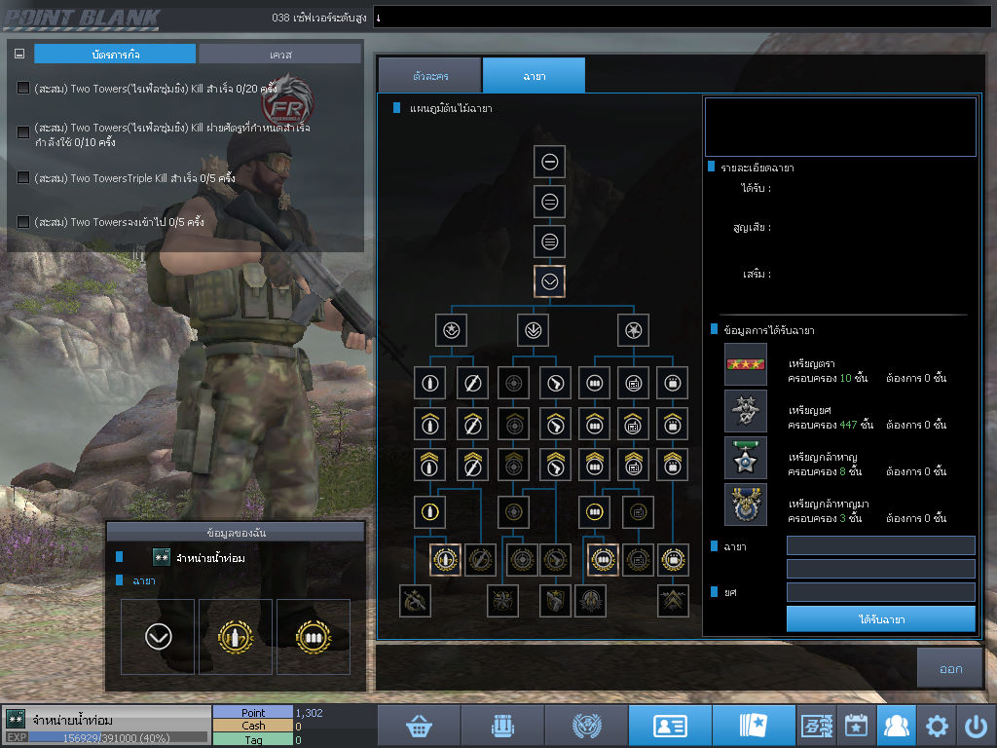Select the ฉายา tab
This screenshot has width=997, height=748.
tap(535, 76)
